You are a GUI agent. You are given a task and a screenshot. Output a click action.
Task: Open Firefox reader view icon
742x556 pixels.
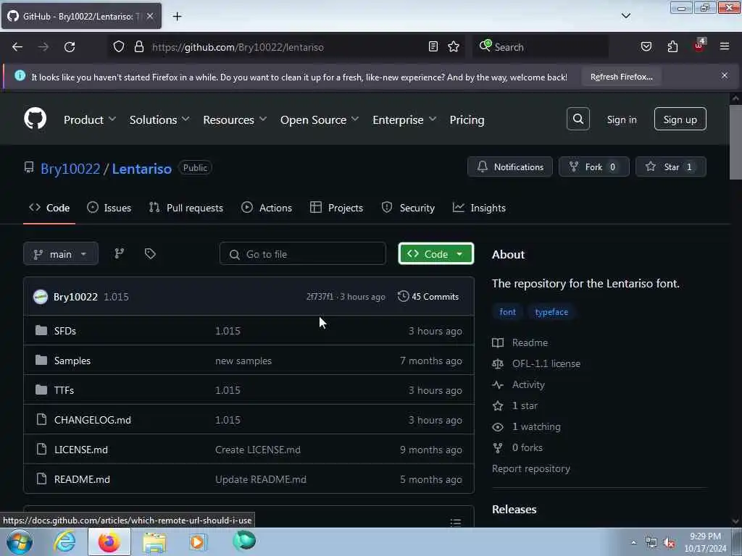pos(433,46)
